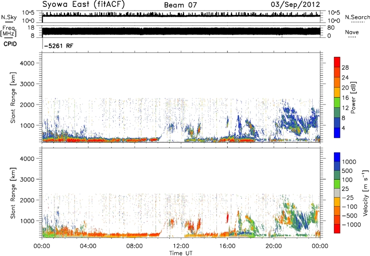Click the '4' tick on the power scale
The height and width of the screenshot is (256, 370).
point(343,128)
